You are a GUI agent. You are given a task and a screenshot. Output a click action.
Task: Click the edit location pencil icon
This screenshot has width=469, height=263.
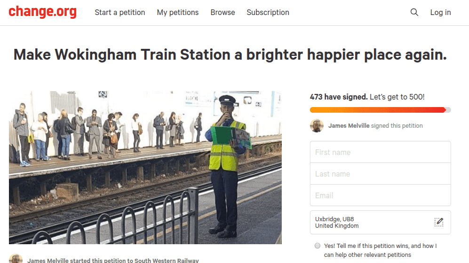[438, 222]
